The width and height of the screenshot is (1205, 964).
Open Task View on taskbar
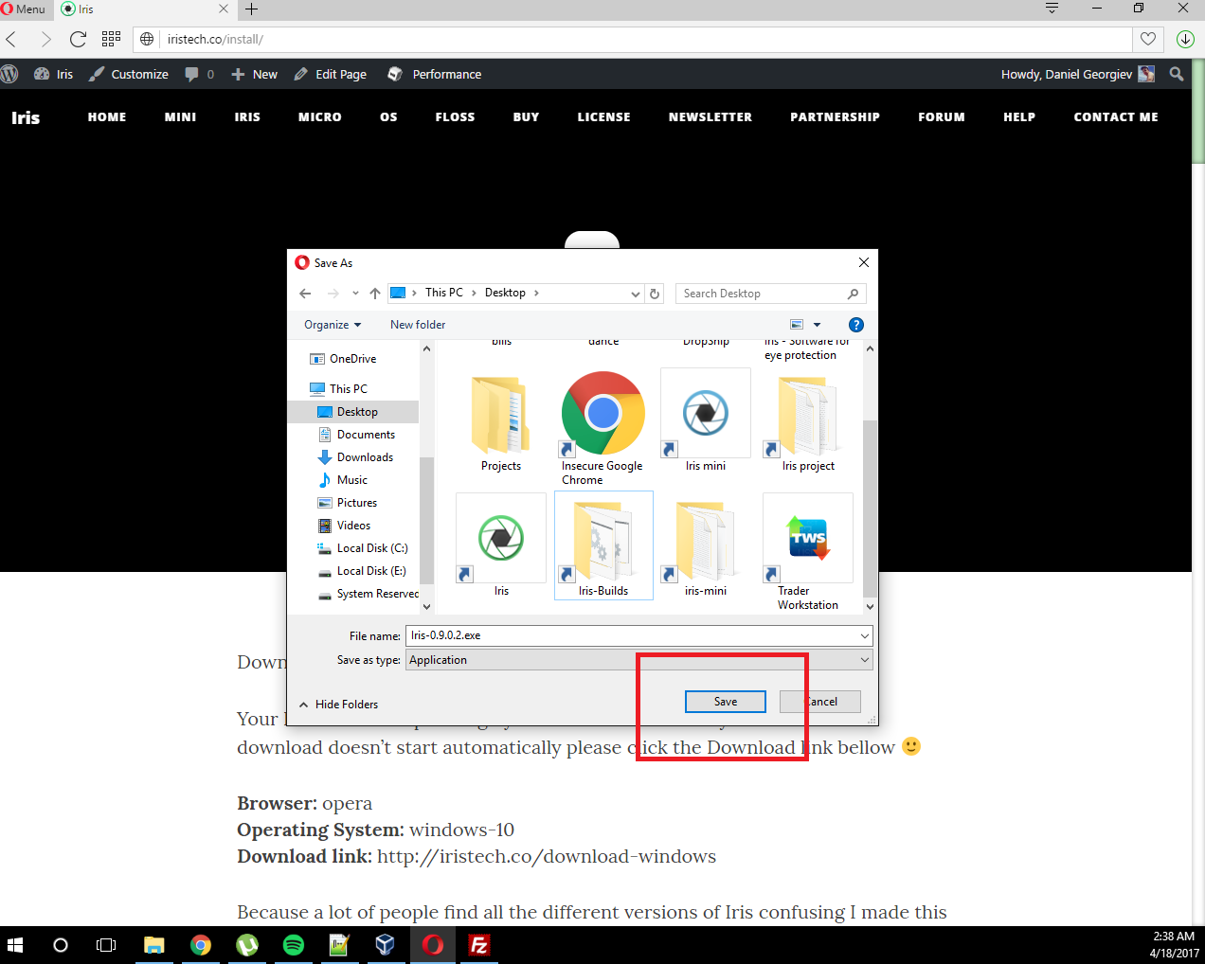coord(106,945)
